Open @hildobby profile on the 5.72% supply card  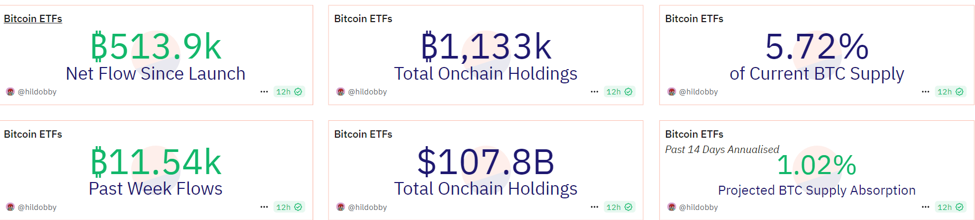[x=698, y=92]
